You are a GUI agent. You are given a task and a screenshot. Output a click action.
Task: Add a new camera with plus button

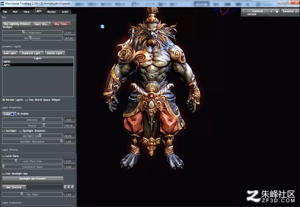pyautogui.click(x=271, y=11)
